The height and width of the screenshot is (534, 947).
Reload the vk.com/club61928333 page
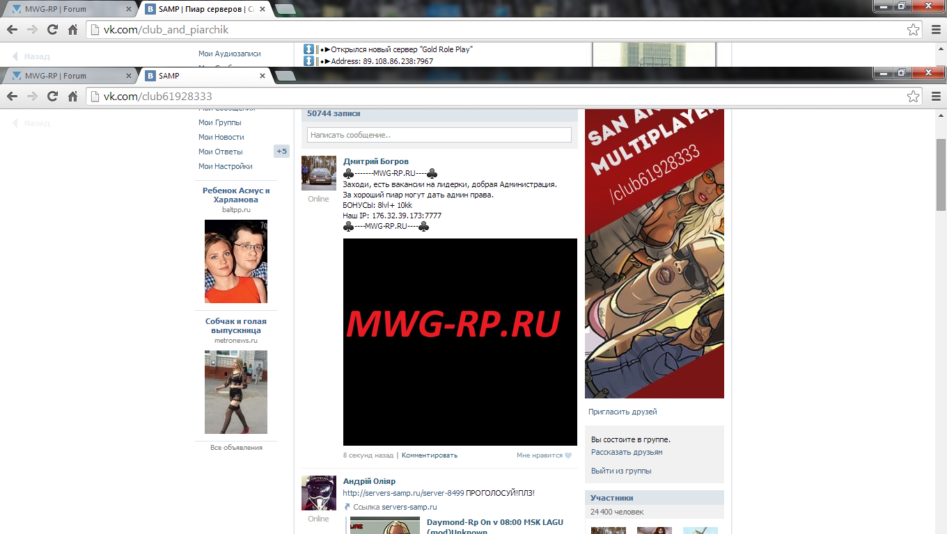(x=52, y=97)
